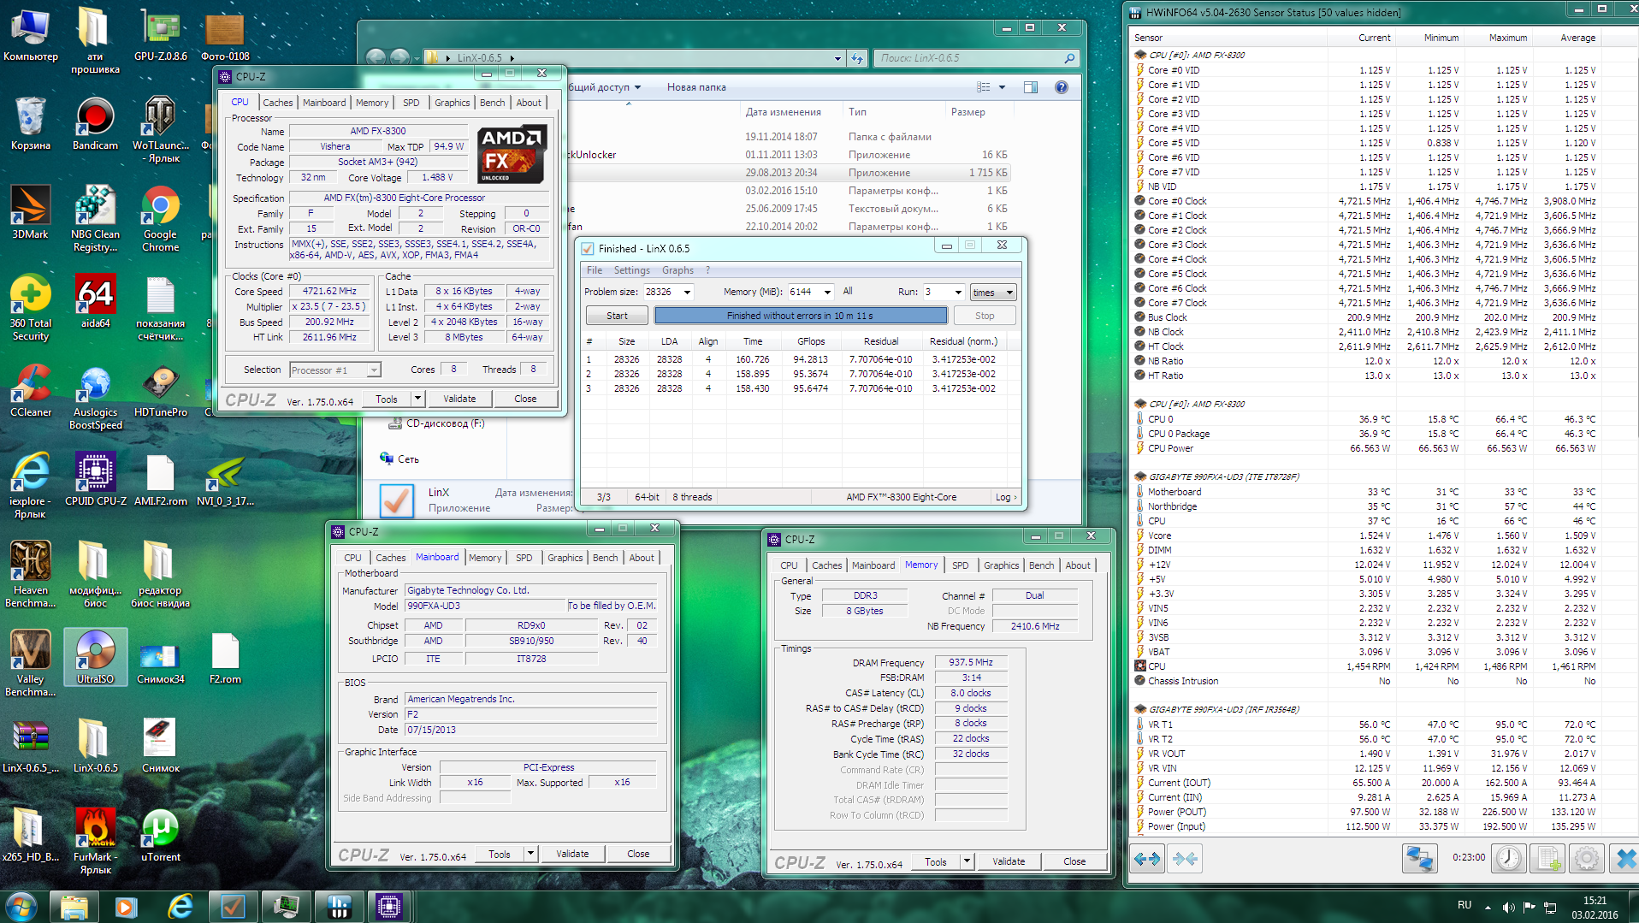Click HWiNFO clock timer icon
The height and width of the screenshot is (923, 1639).
click(1509, 858)
